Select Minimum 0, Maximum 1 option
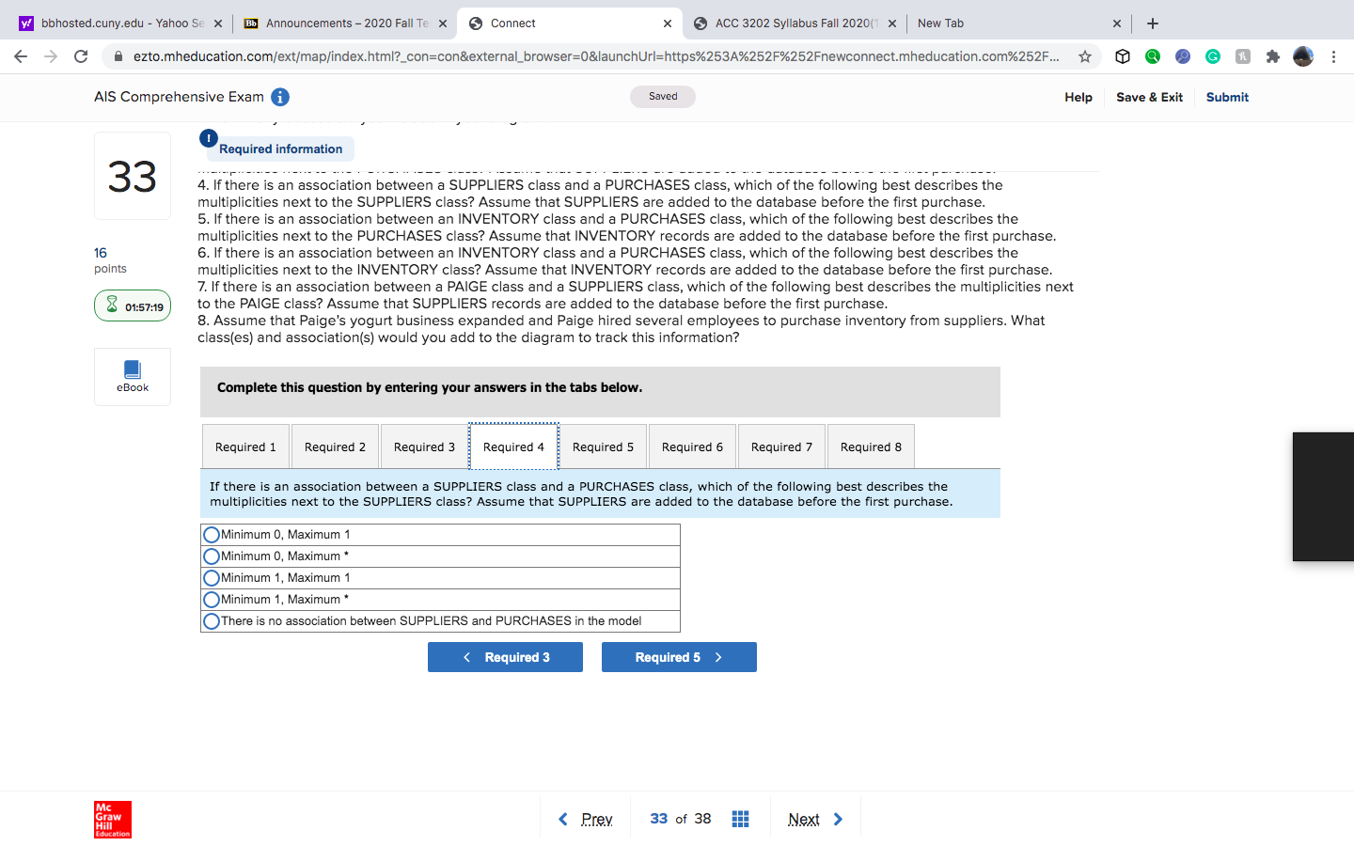The width and height of the screenshot is (1354, 846). [211, 534]
